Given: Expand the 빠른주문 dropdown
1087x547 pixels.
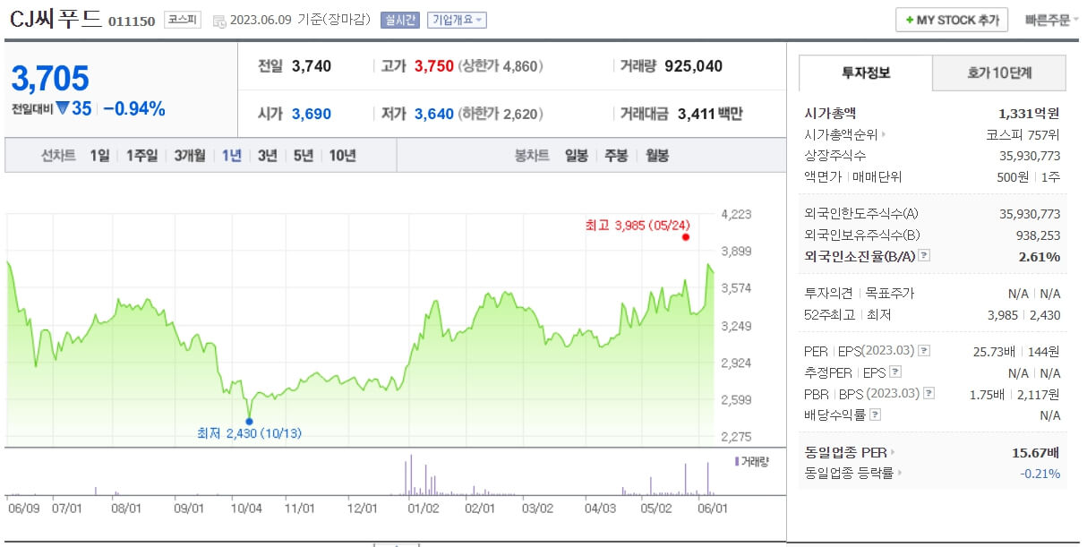Looking at the screenshot, I should pos(1052,20).
